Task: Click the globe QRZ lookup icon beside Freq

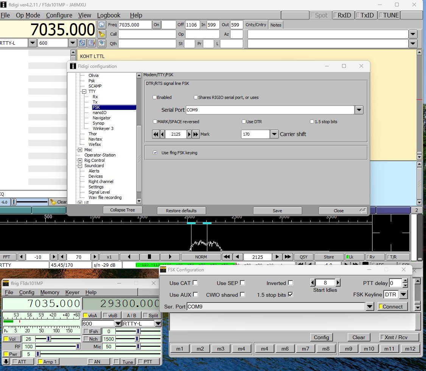Action: (102, 25)
